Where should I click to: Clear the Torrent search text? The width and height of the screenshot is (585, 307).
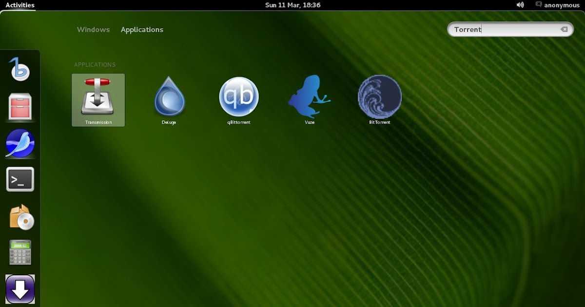click(x=564, y=29)
